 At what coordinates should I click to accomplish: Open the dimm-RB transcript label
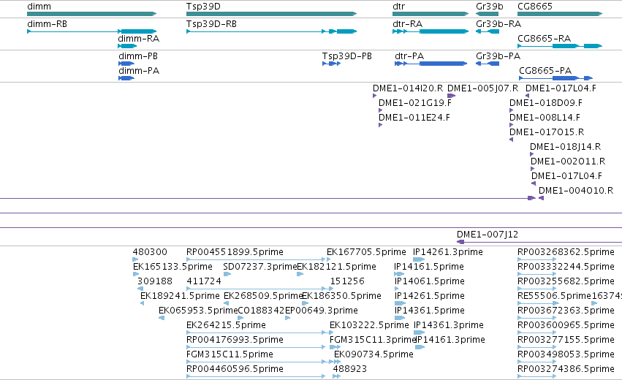point(47,24)
